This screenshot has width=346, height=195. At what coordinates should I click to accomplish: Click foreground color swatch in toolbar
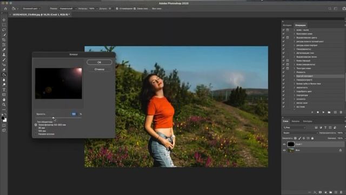3,118
